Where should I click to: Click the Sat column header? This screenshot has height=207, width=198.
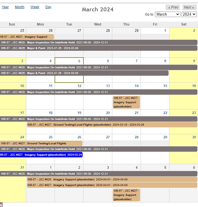184,24
